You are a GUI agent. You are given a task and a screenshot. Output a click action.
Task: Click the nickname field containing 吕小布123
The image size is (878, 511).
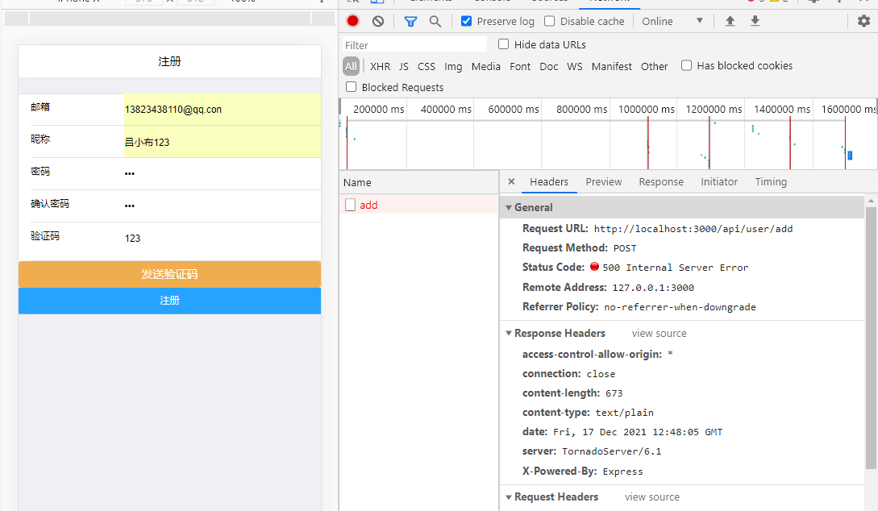(x=223, y=142)
